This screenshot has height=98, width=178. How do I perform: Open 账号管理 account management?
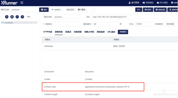[134, 3]
